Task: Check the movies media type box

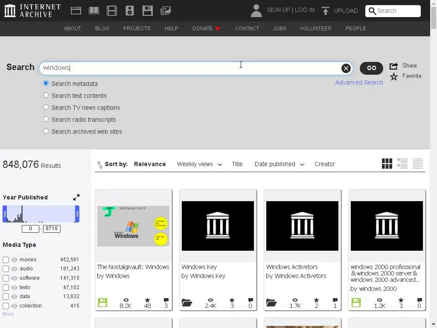Action: 6,260
